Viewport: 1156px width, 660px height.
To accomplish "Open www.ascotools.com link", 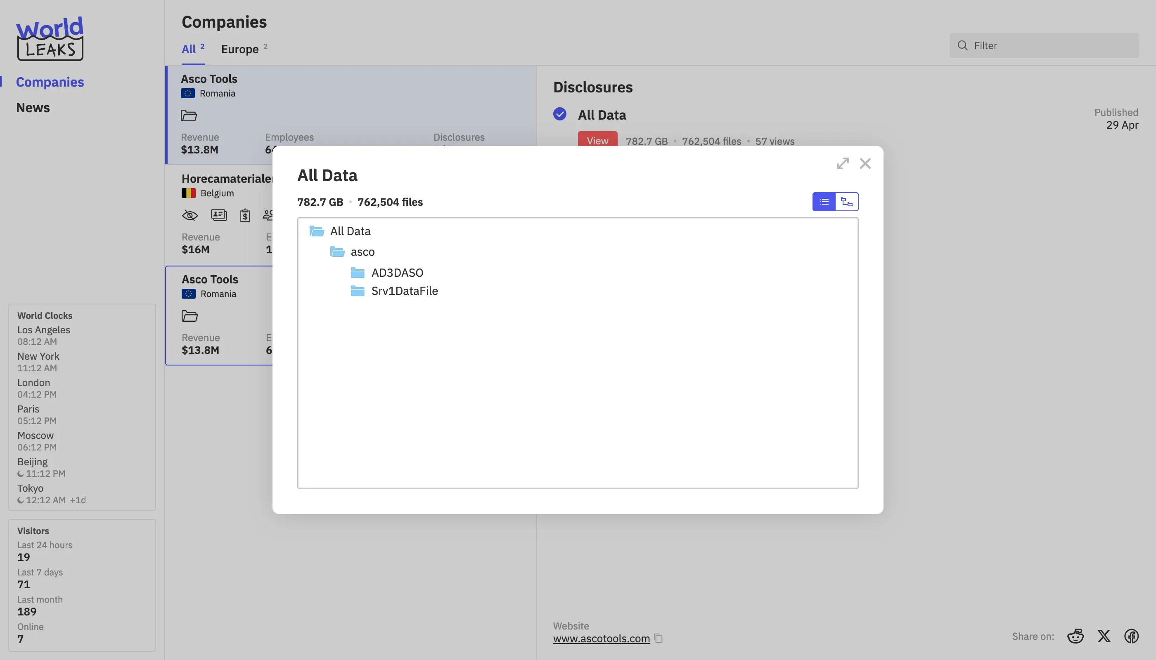I will point(601,638).
